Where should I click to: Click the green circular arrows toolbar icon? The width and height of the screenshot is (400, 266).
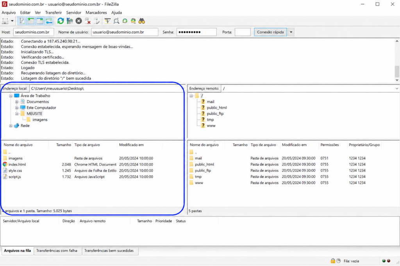coord(125,21)
